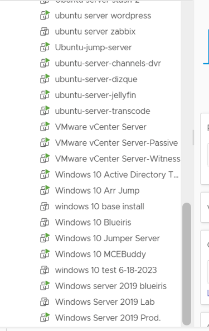Select windows 10 base install

click(100, 207)
